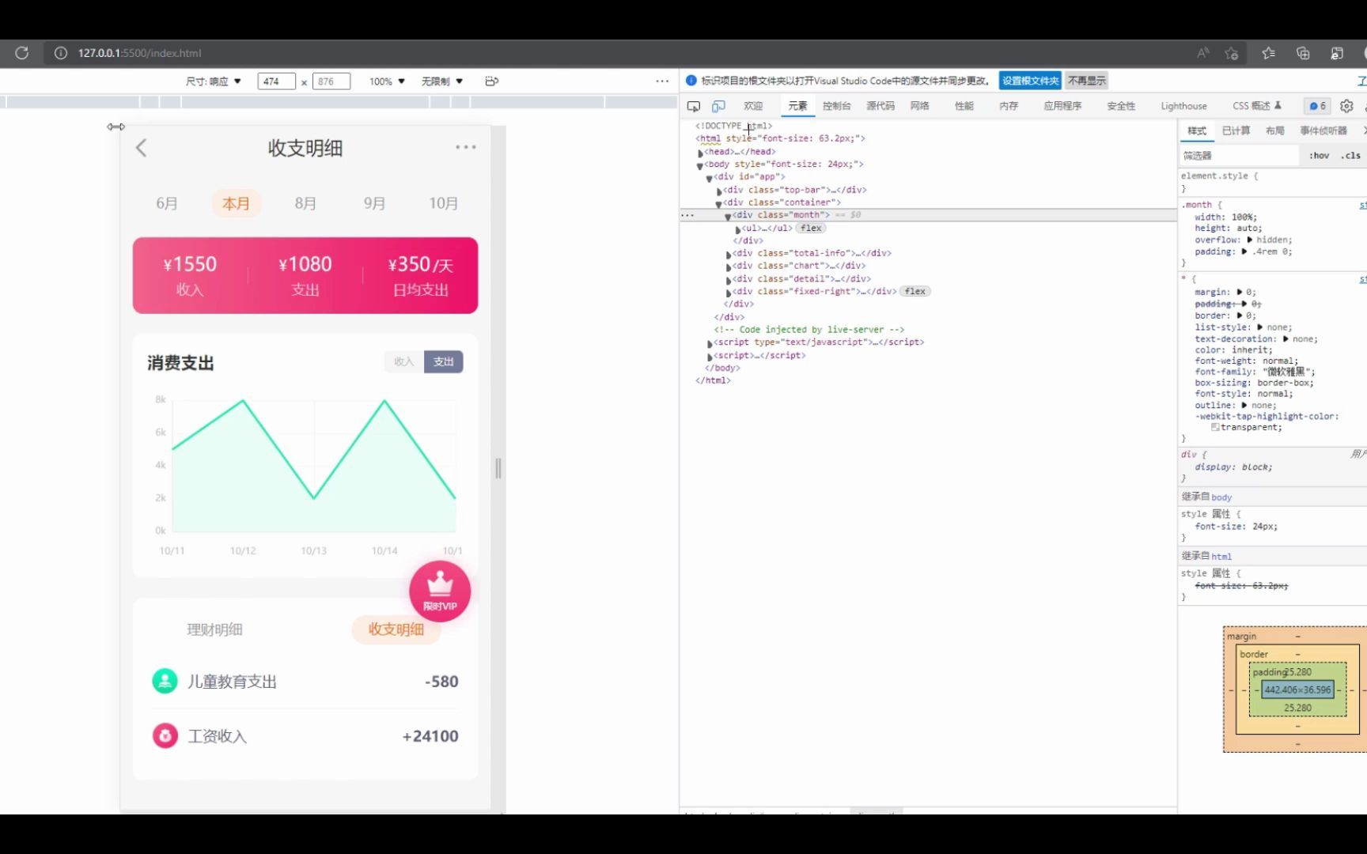Image resolution: width=1367 pixels, height=854 pixels.
Task: Open the 无限制 throttling dropdown
Action: coord(441,81)
